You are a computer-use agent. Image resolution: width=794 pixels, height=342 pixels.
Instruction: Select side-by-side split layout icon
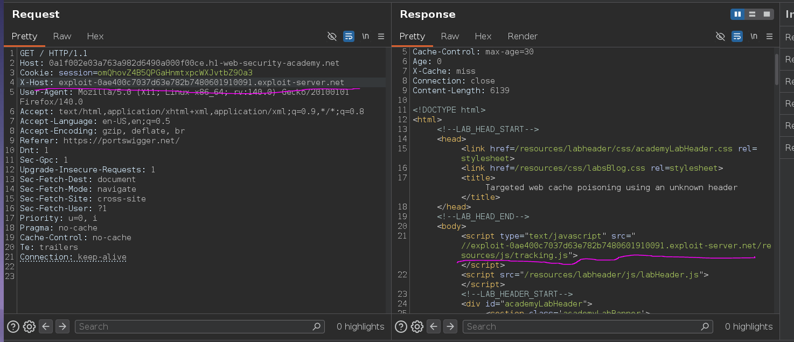click(737, 14)
